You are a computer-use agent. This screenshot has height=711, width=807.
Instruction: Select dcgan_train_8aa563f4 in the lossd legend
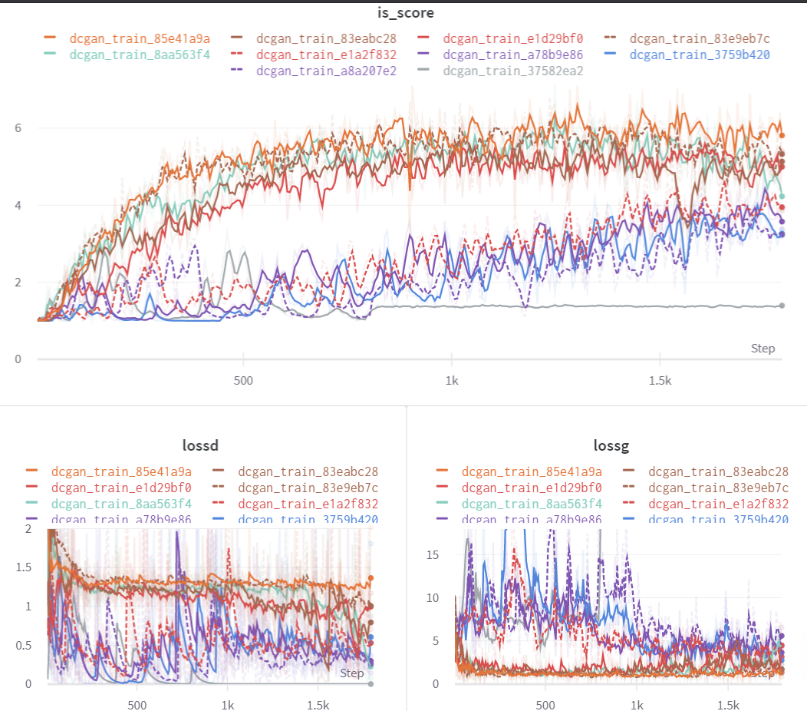point(121,504)
